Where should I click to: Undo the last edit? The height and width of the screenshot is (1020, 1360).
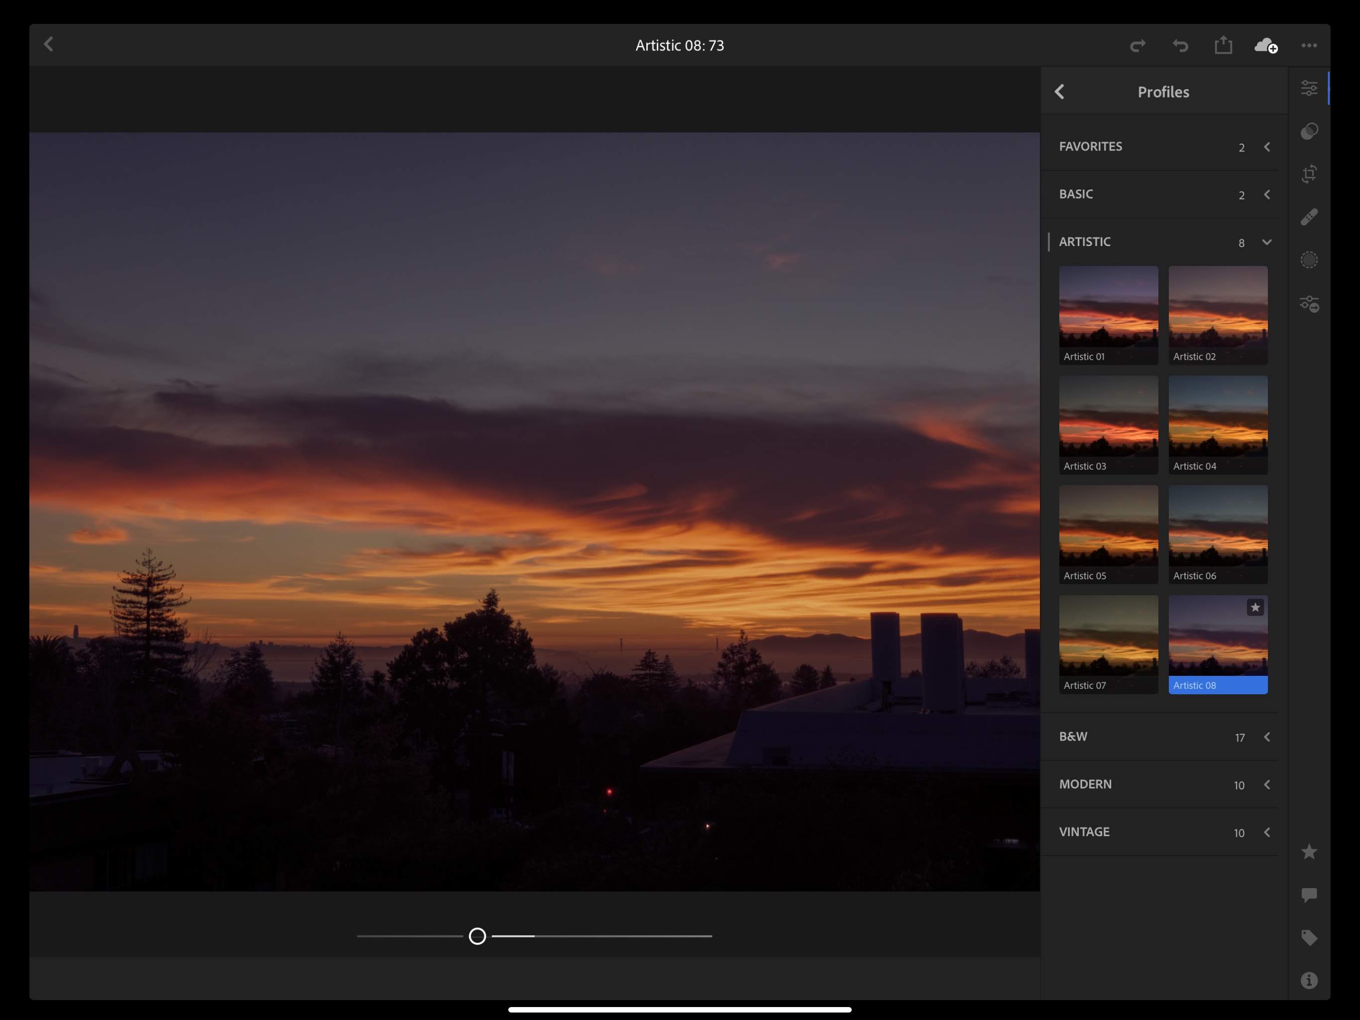pos(1180,45)
